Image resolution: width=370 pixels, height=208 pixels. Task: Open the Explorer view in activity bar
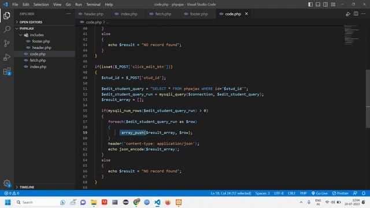pos(7,16)
